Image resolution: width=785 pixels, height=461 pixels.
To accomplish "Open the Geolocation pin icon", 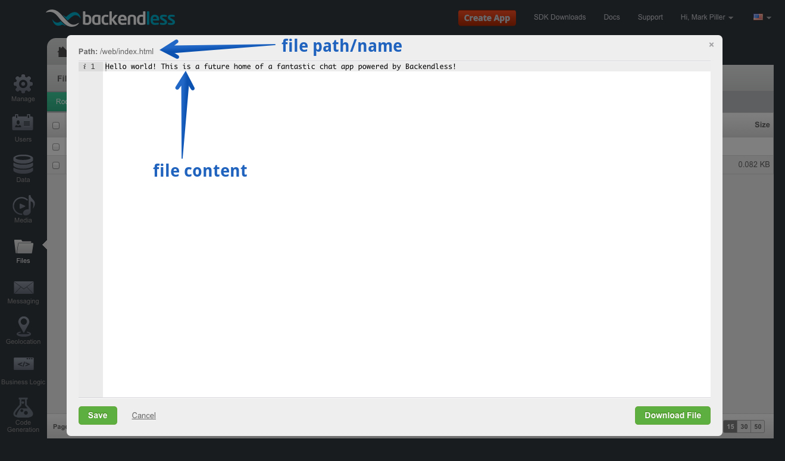I will point(23,326).
